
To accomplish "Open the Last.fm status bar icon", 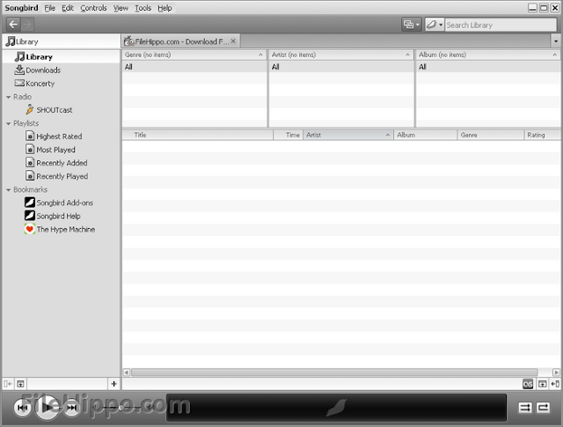I will 528,384.
